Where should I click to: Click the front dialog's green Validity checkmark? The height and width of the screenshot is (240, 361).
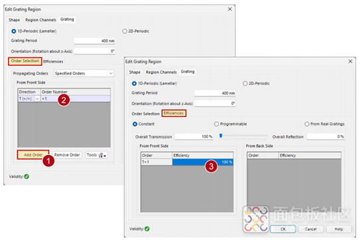(x=147, y=229)
